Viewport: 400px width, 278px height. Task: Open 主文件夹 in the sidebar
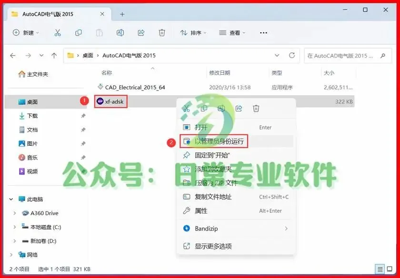(x=33, y=74)
